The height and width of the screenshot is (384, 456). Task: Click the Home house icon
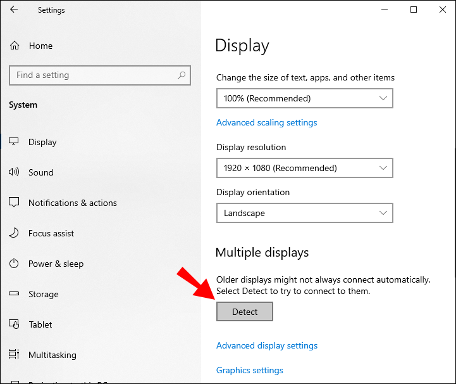(x=15, y=46)
